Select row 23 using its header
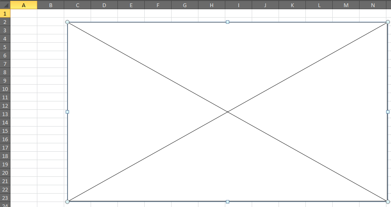The image size is (391, 207). click(x=5, y=198)
